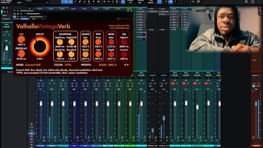The image size is (263, 148).
Task: Click the magnifier zoom icon in toolbar
Action: 113,2
